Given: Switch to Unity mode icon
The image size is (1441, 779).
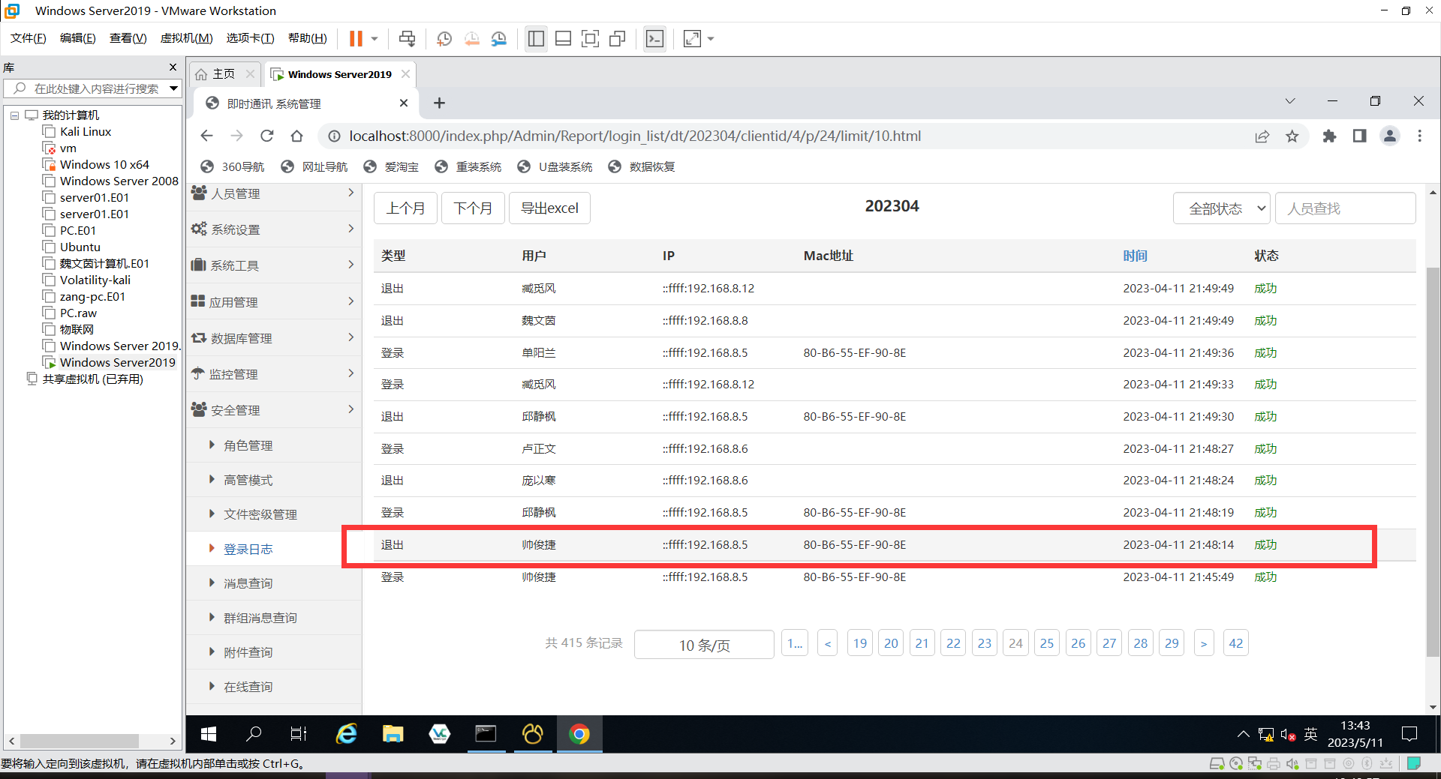Looking at the screenshot, I should coord(618,38).
